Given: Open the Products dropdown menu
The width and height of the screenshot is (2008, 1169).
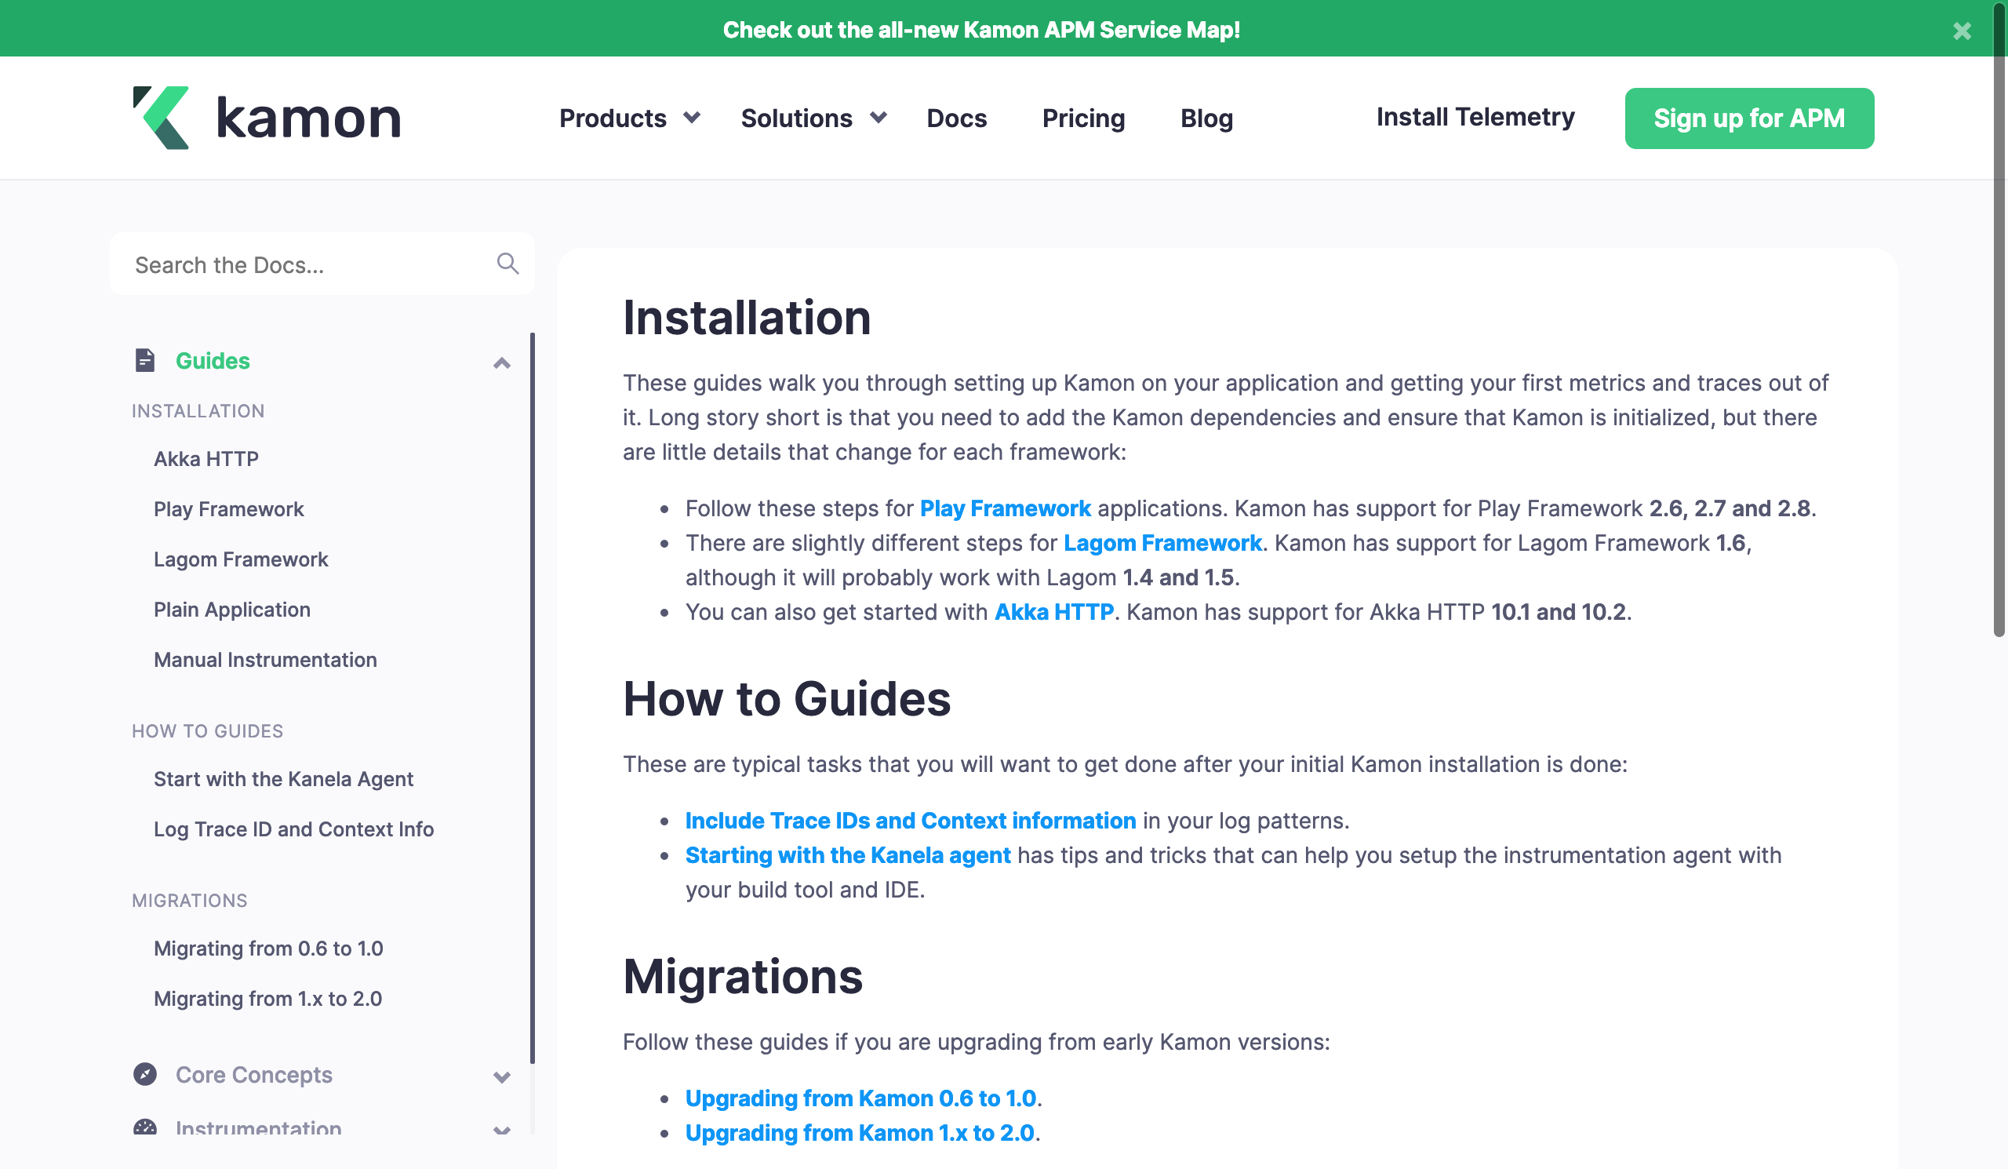Looking at the screenshot, I should 630,118.
